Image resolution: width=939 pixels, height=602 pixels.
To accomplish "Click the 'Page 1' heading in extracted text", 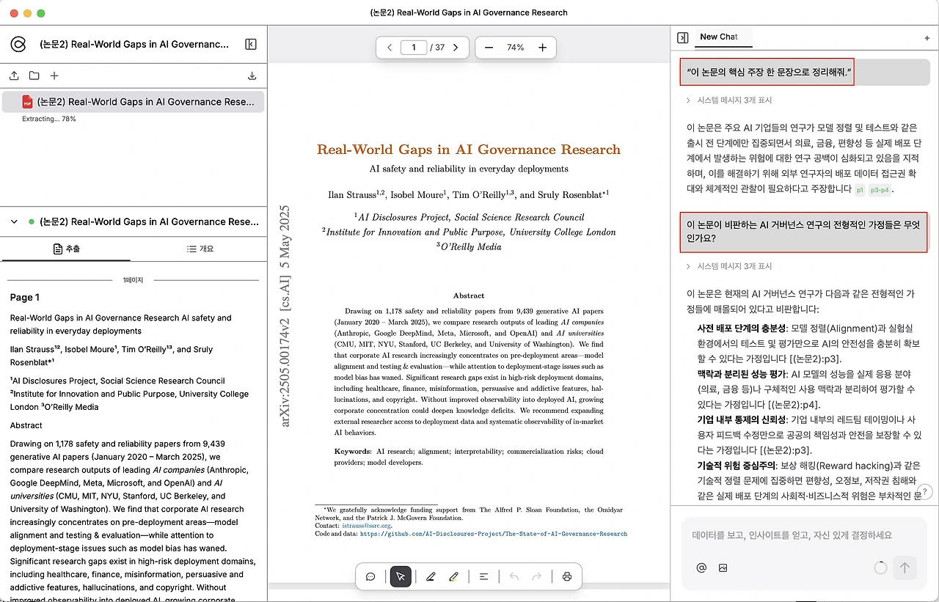I will pos(25,297).
